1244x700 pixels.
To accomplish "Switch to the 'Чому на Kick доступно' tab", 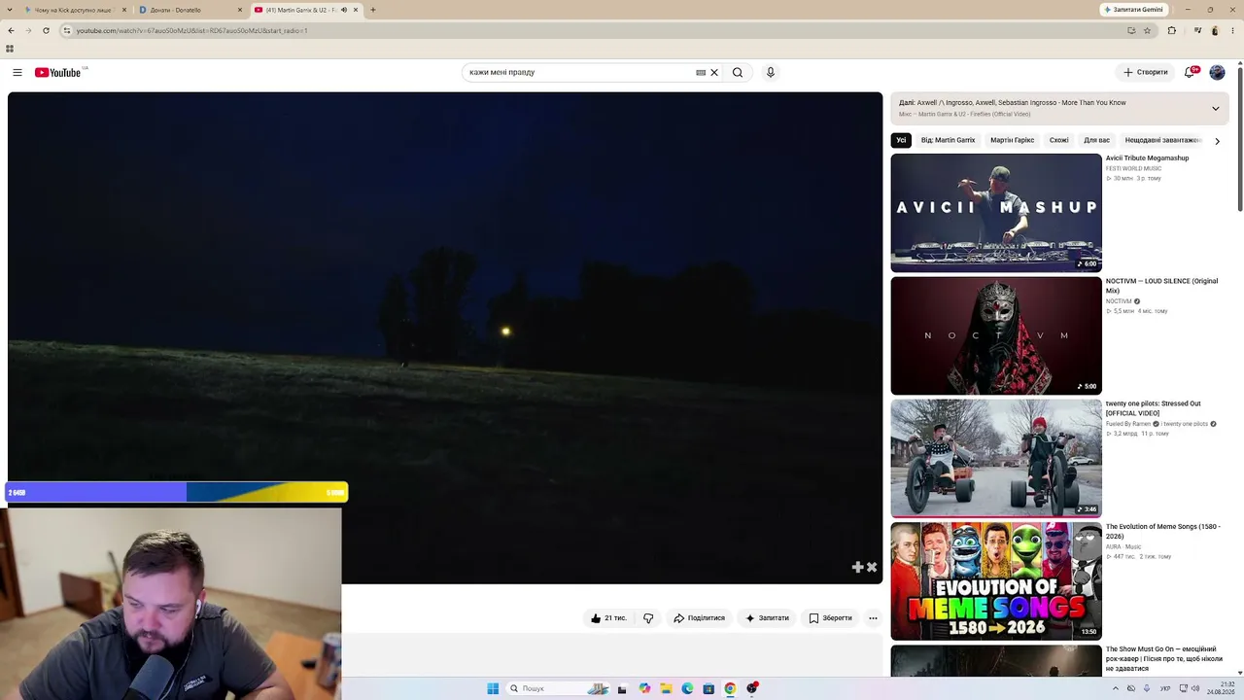I will [76, 10].
